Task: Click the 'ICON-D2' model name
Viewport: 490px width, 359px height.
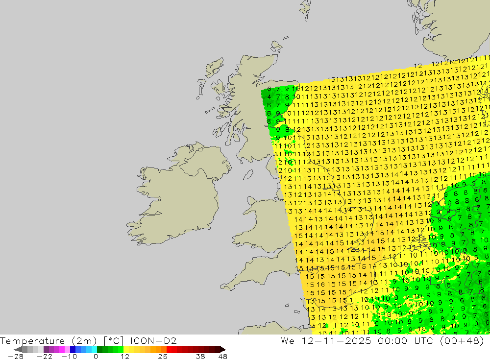Action: [x=153, y=340]
